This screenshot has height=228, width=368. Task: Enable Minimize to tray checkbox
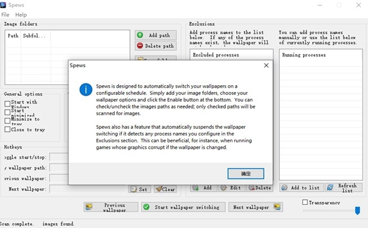7,121
